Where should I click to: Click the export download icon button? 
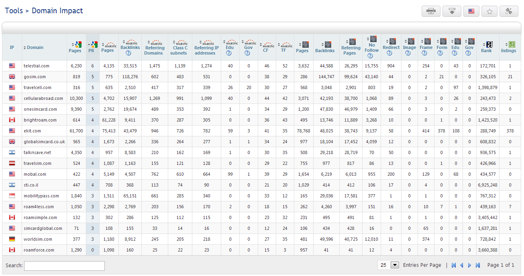[x=452, y=11]
